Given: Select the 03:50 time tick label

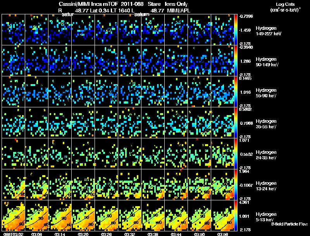Looking at the screenshot, I should 199,234.
